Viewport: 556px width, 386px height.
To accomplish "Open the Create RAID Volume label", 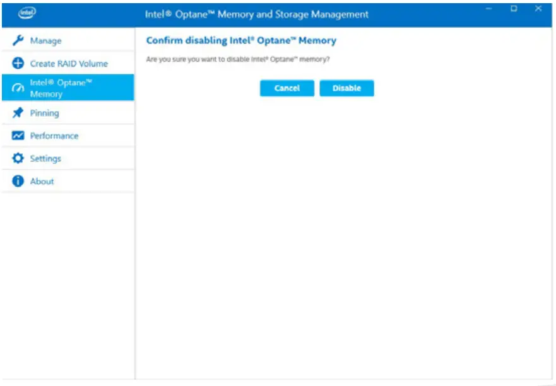I will 69,64.
